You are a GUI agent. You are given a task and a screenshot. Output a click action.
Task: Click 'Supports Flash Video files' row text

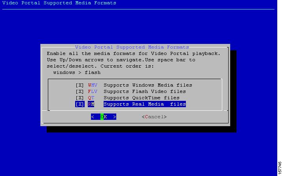point(145,91)
